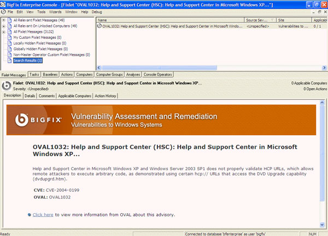Click the Fixlet icon beside the Fixlet title
328x236 pixels.
click(6, 85)
